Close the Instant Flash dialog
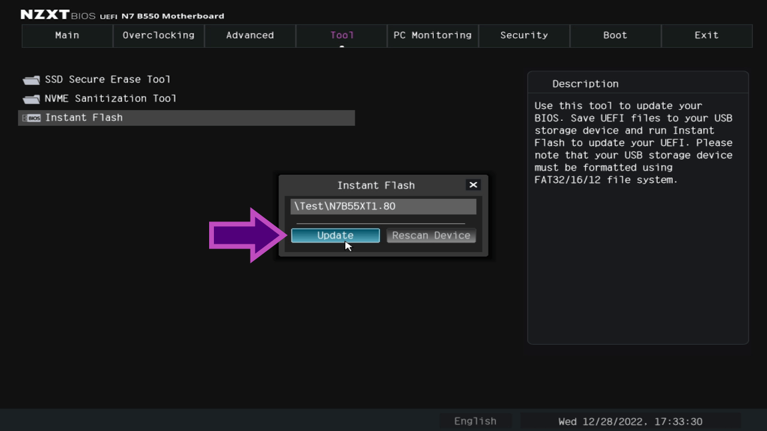Screen dimensions: 767x431 pyautogui.click(x=473, y=185)
